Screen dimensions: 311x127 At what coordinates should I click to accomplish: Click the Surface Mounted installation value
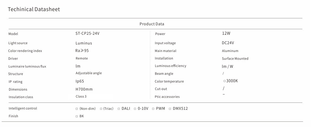[235, 59]
